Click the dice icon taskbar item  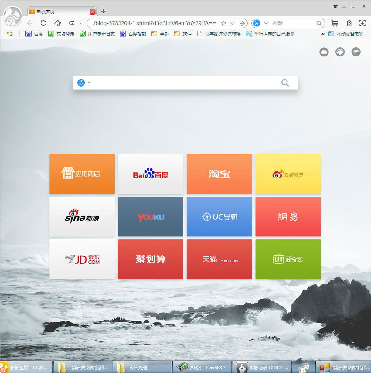tap(303, 368)
